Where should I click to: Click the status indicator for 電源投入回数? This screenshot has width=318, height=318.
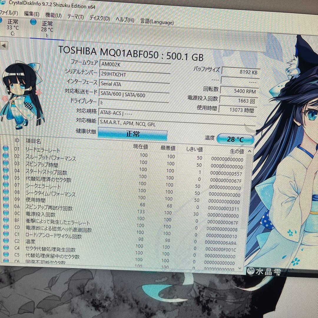6,213
